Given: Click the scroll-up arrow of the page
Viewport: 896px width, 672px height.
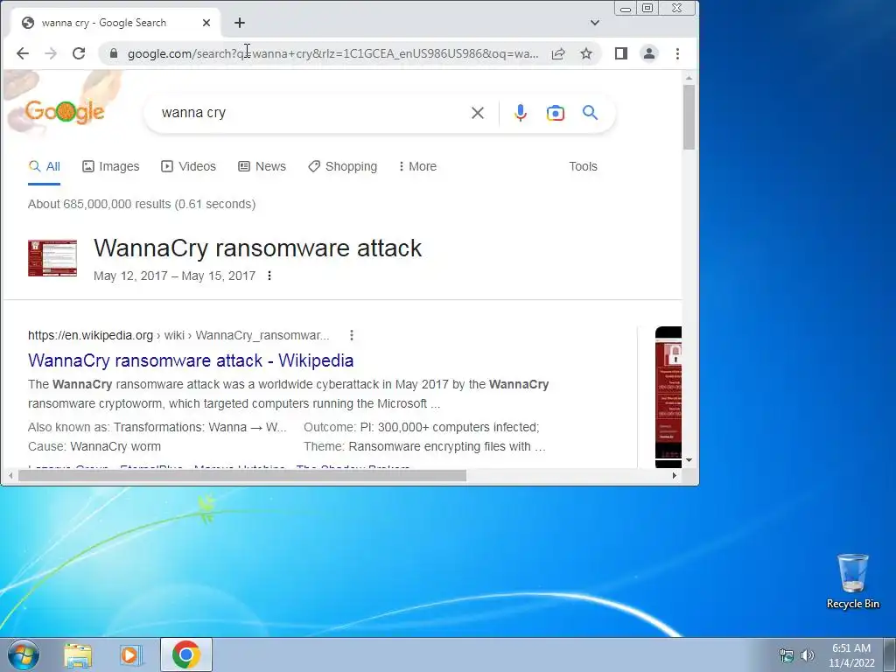Looking at the screenshot, I should 689,78.
